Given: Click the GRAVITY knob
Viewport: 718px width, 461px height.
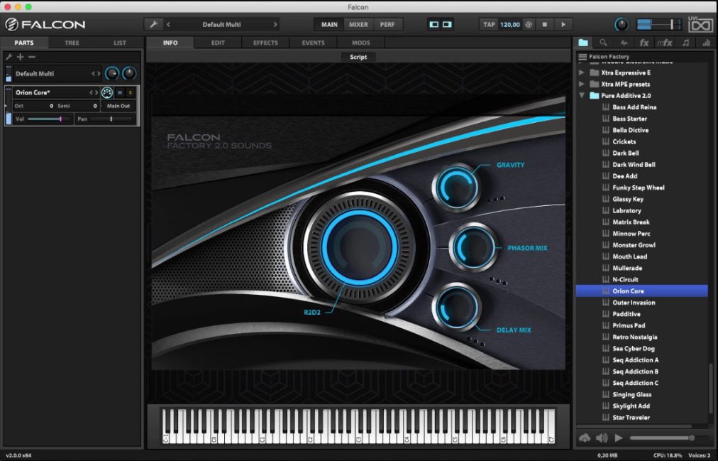Looking at the screenshot, I should (x=456, y=188).
